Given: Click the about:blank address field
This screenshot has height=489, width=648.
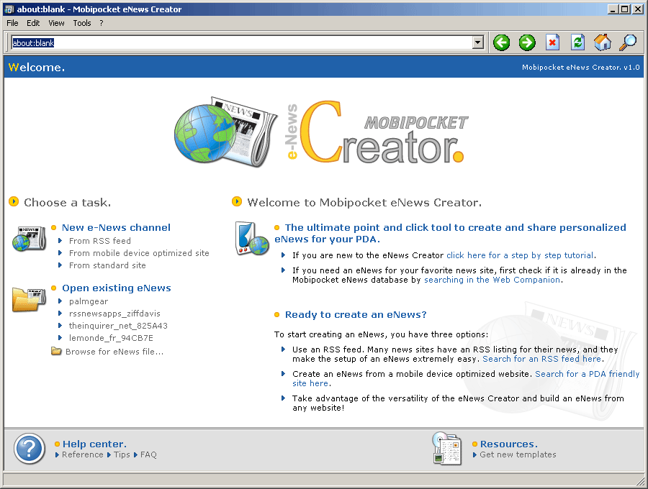Looking at the screenshot, I should click(242, 42).
